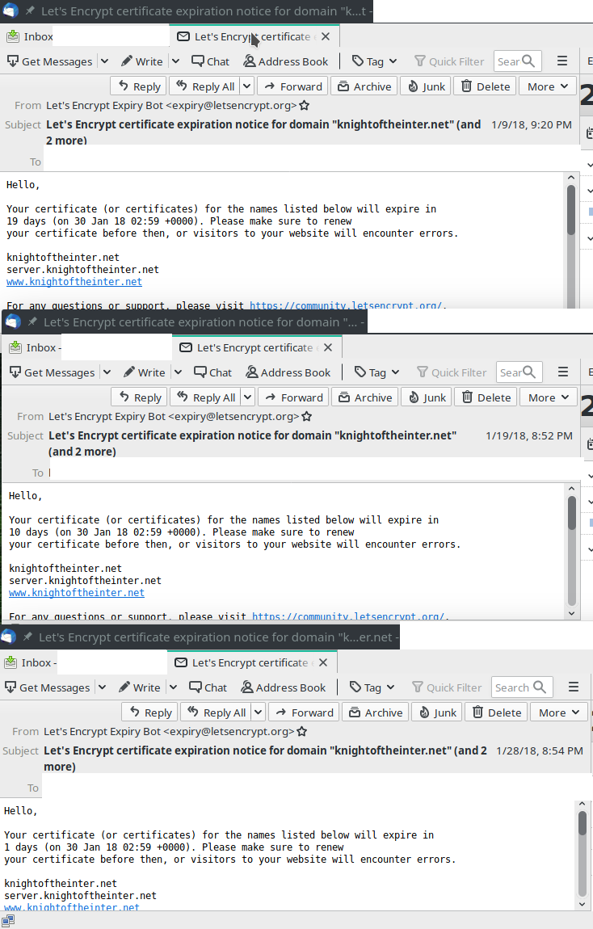
Task: Open www.knightoftheinter.net link in the 10 days email
Action: [x=77, y=592]
